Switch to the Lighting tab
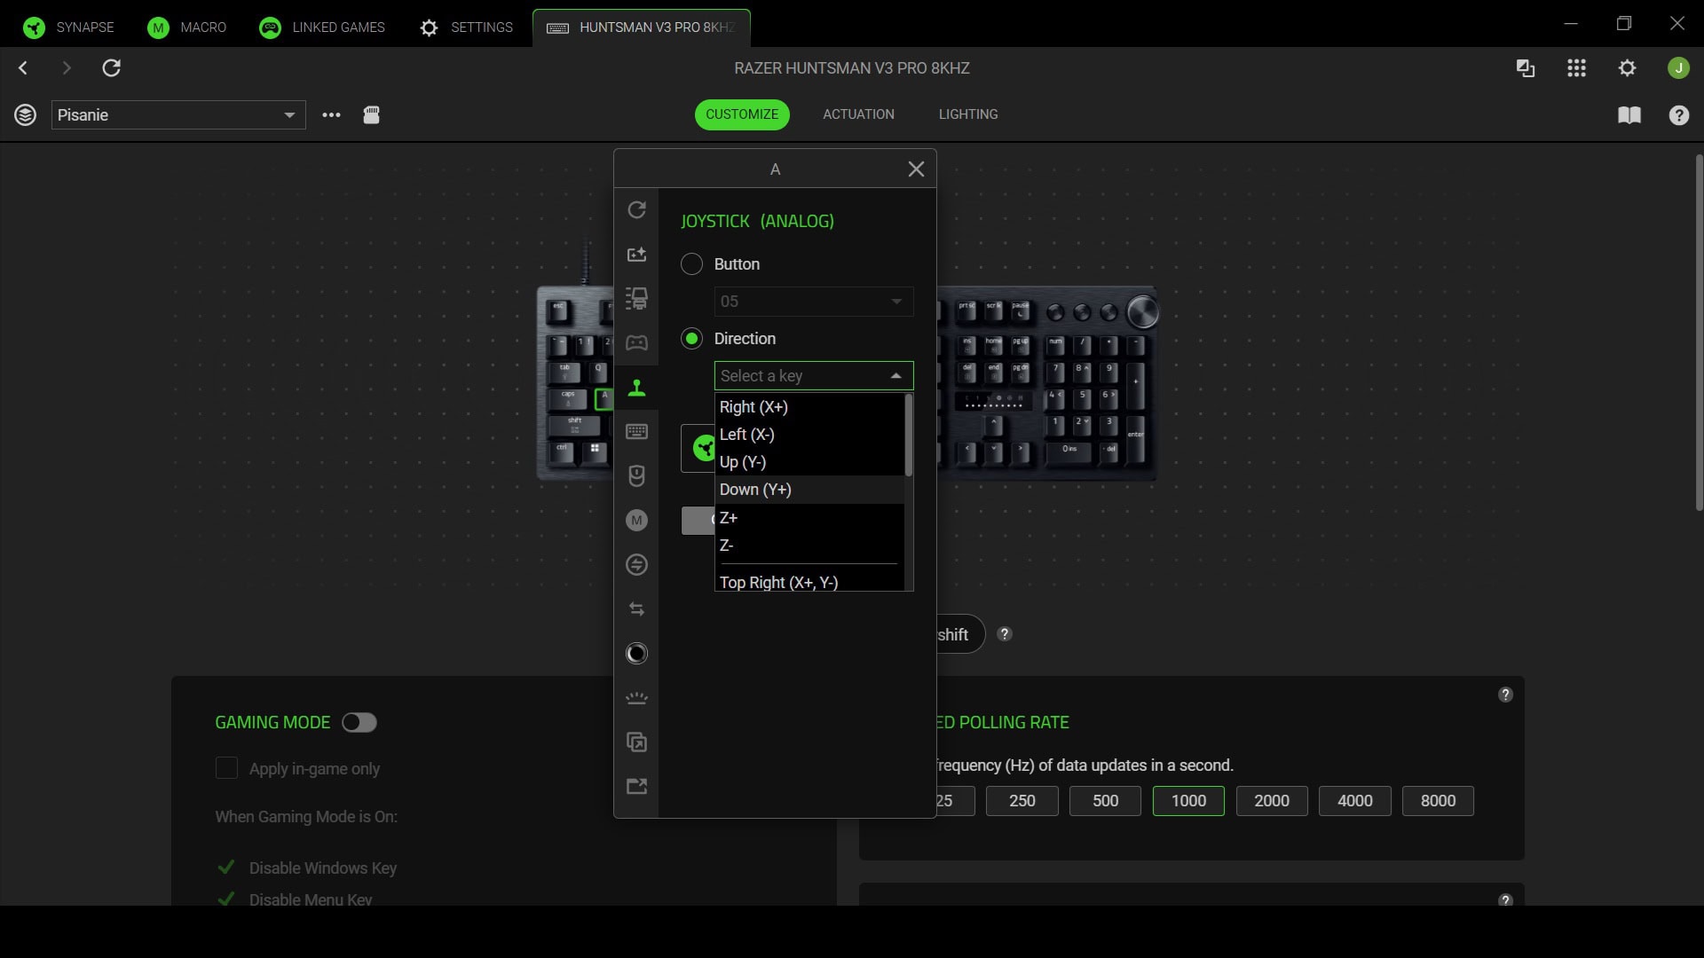Image resolution: width=1704 pixels, height=958 pixels. click(967, 114)
